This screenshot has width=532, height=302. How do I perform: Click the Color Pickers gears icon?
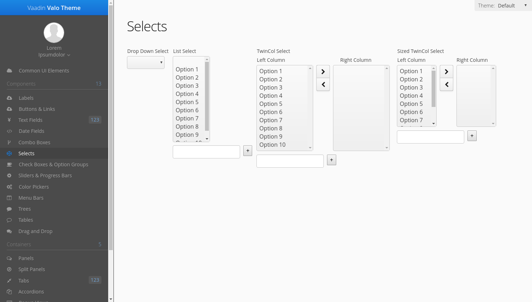(10, 187)
